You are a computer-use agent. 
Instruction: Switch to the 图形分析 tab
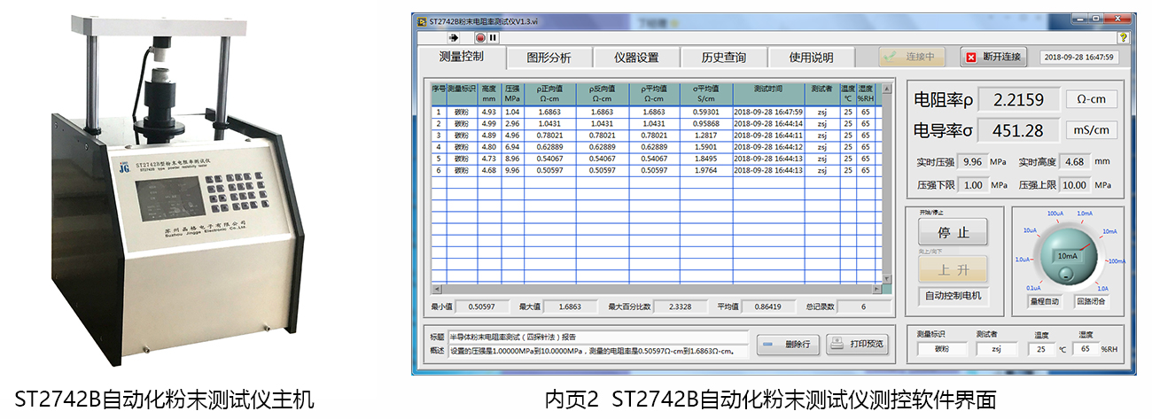click(x=549, y=58)
